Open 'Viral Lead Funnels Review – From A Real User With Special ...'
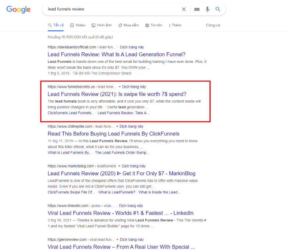Image resolution: width=290 pixels, height=250 pixels. [121, 247]
